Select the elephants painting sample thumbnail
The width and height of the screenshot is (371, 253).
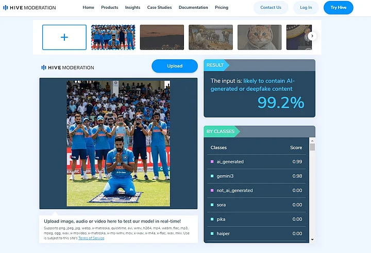pos(211,38)
